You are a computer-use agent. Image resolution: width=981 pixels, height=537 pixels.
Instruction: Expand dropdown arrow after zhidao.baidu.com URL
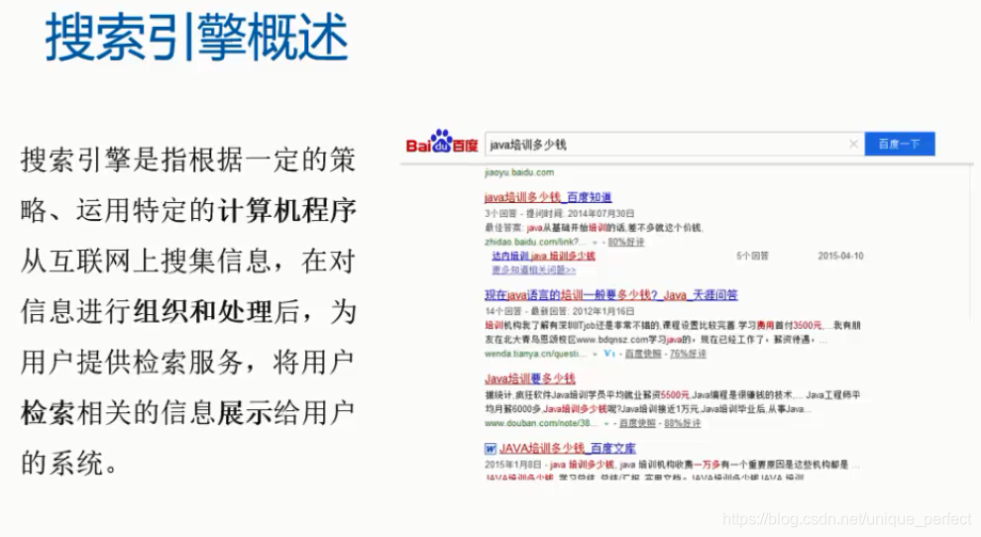[595, 243]
